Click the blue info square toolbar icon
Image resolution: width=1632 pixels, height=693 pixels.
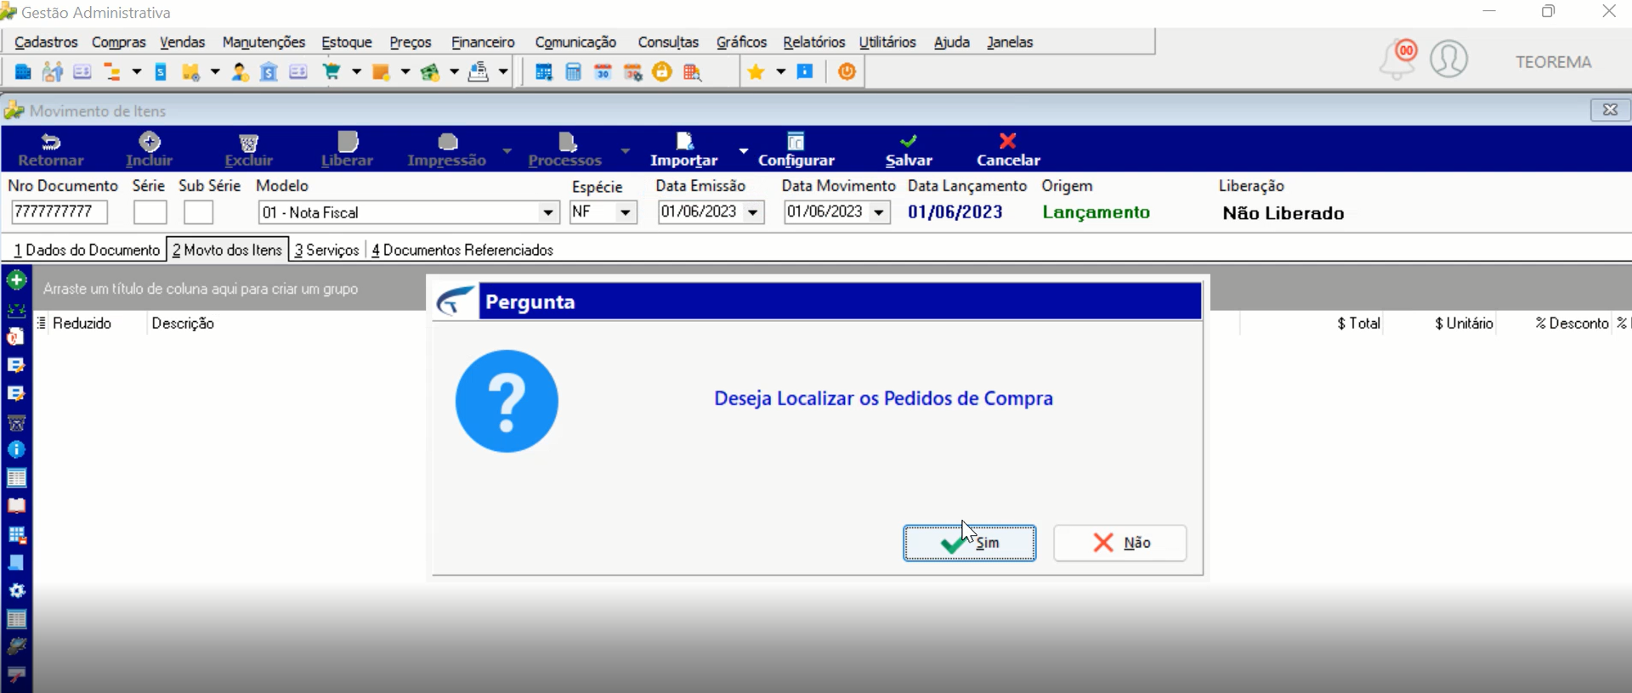pos(805,72)
